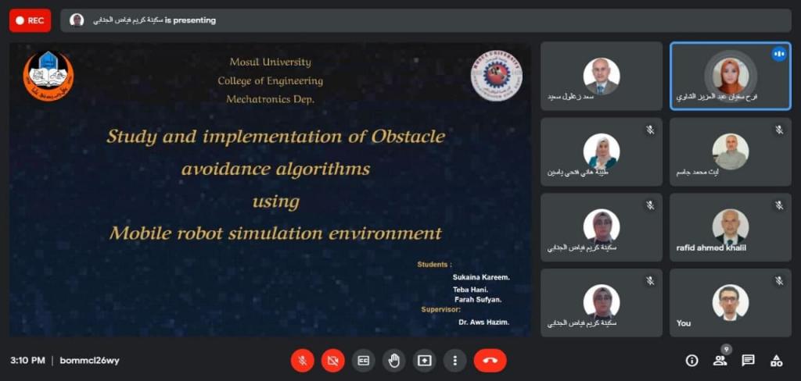Raise your hand

click(394, 360)
